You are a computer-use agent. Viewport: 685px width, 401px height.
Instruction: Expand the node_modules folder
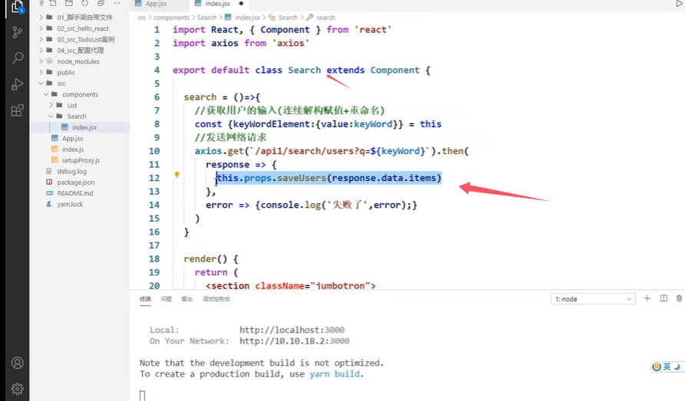[x=81, y=61]
